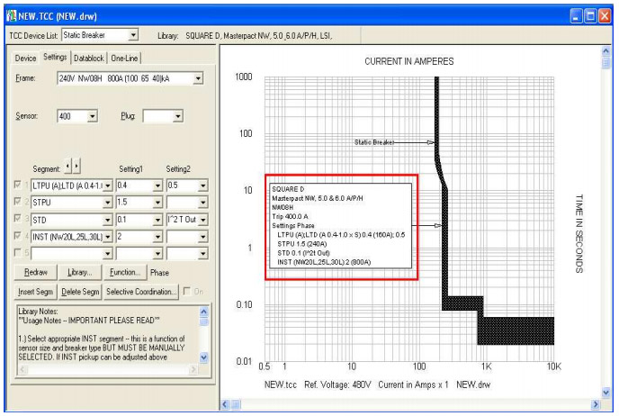This screenshot has height=416, width=619.
Task: Click the CURRENT IN AMPERES title
Action: (x=409, y=61)
